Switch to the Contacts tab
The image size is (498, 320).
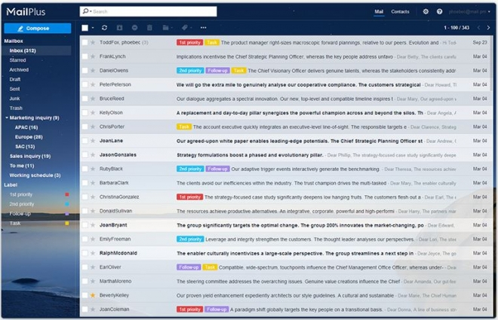click(x=400, y=12)
